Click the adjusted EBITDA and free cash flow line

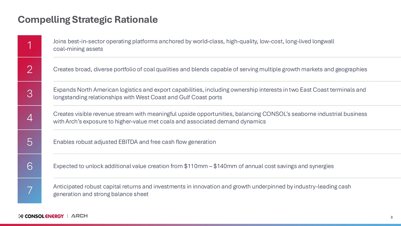(134, 142)
